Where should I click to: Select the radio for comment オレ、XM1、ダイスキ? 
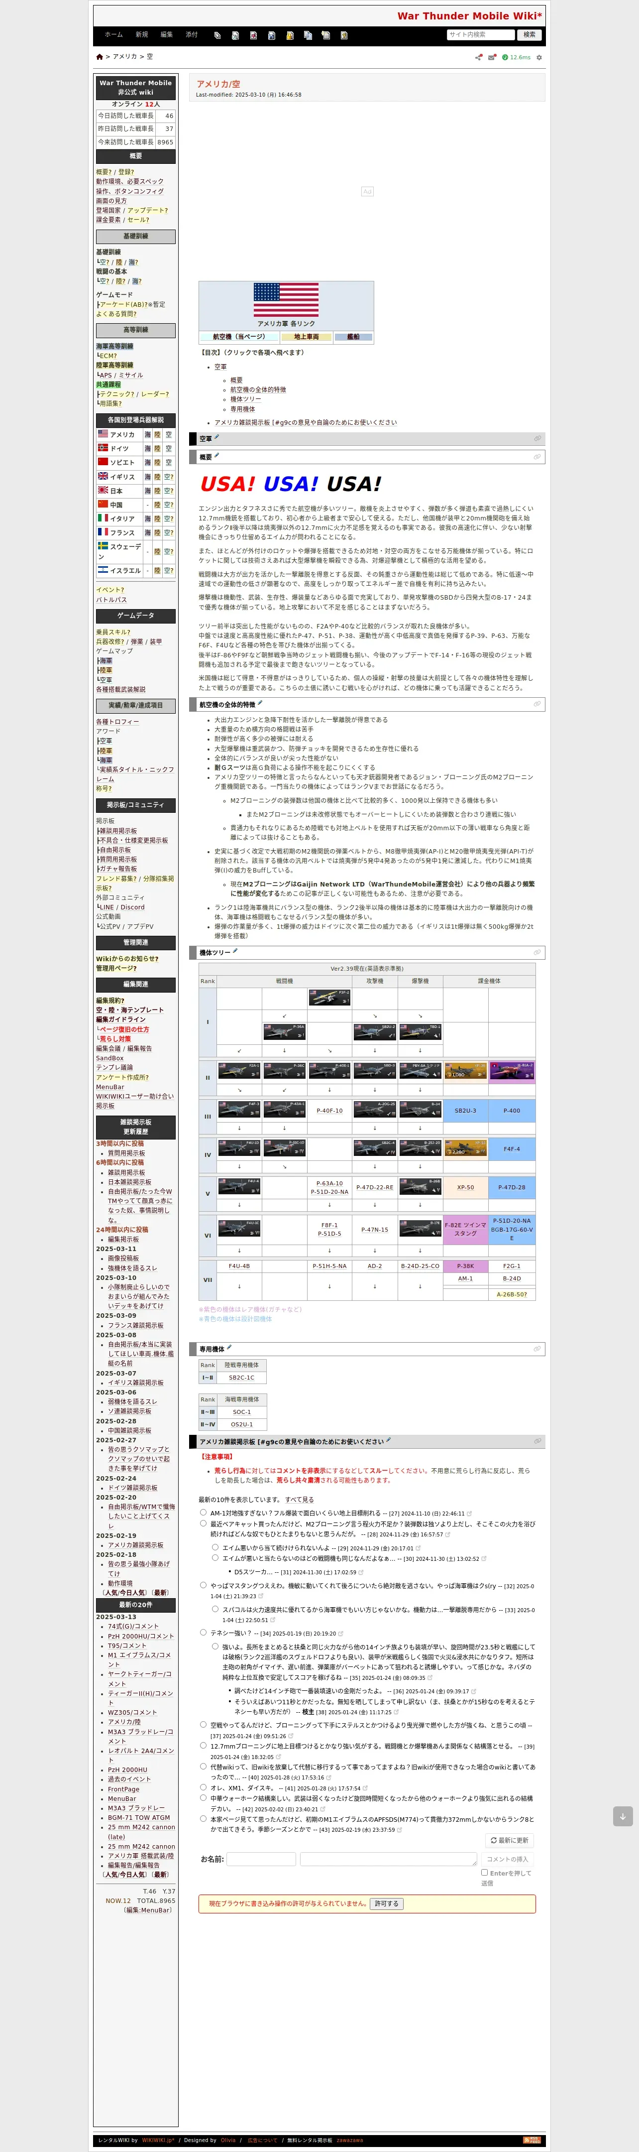coord(203,1788)
